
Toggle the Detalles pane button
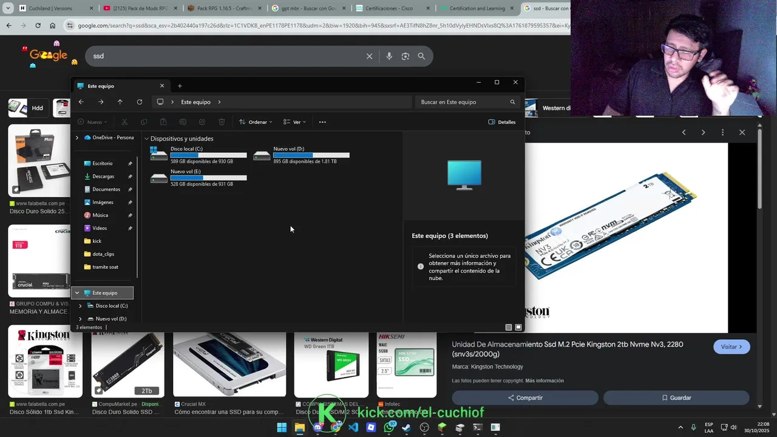[x=502, y=122]
